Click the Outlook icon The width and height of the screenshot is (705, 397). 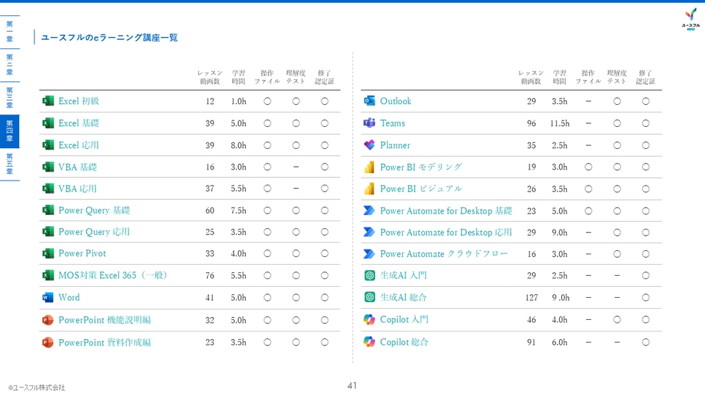point(369,101)
